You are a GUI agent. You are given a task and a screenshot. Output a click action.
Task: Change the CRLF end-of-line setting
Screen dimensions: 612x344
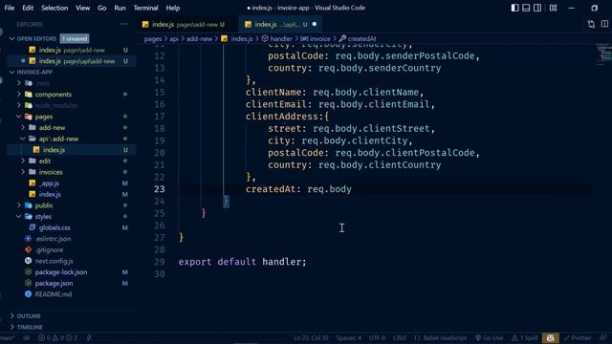[x=400, y=338]
